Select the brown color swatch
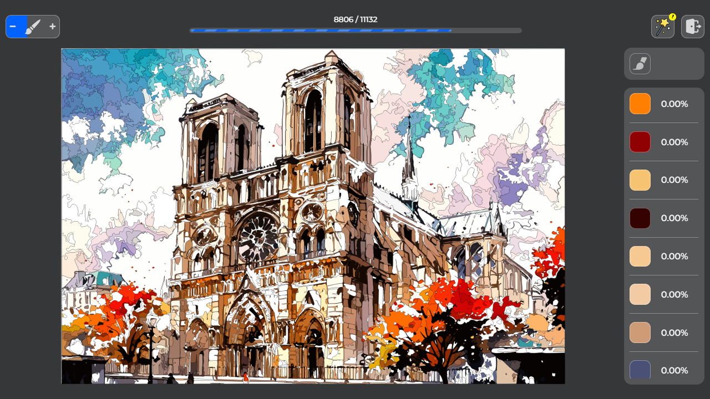Viewport: 710px width, 399px height. (x=640, y=332)
